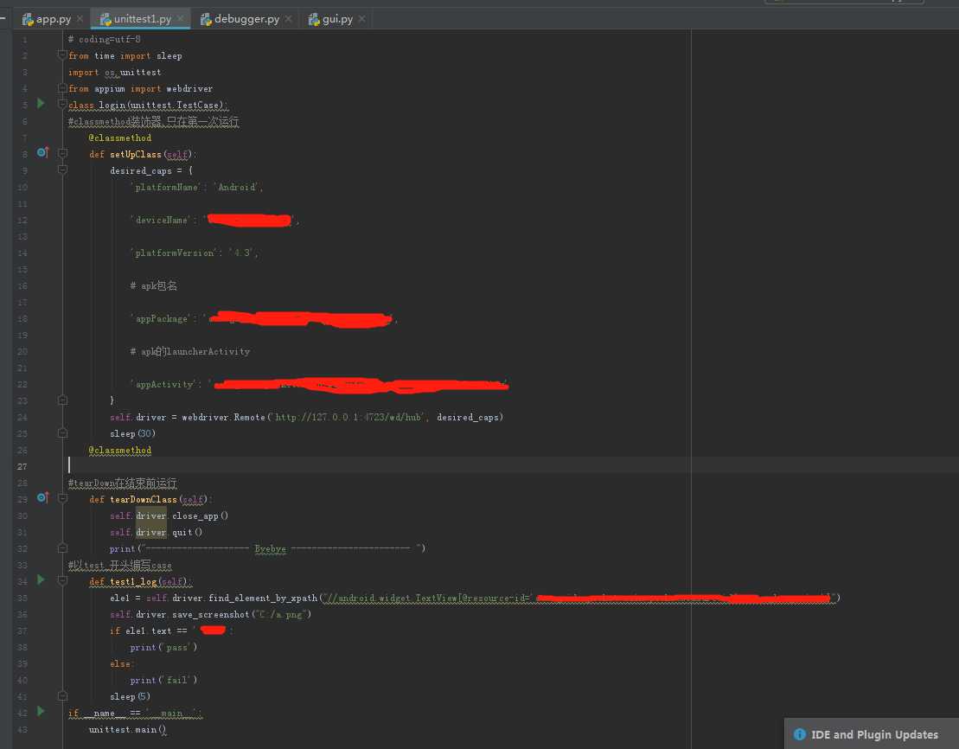Click fold end marker at sleep(5) line
Screen dimensions: 959x749
point(62,695)
